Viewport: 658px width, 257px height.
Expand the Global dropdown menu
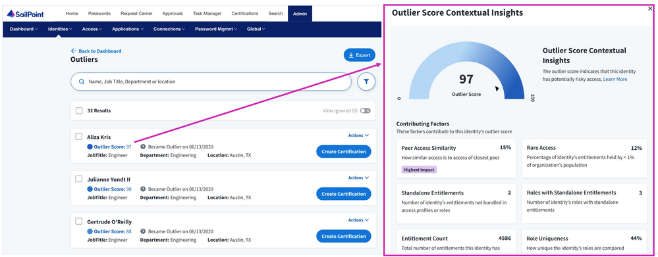point(256,30)
